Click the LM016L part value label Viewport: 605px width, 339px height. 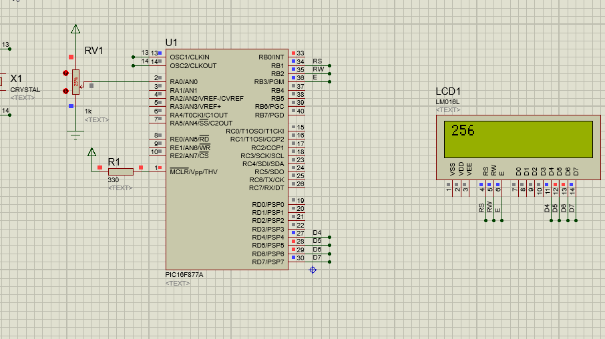(447, 102)
